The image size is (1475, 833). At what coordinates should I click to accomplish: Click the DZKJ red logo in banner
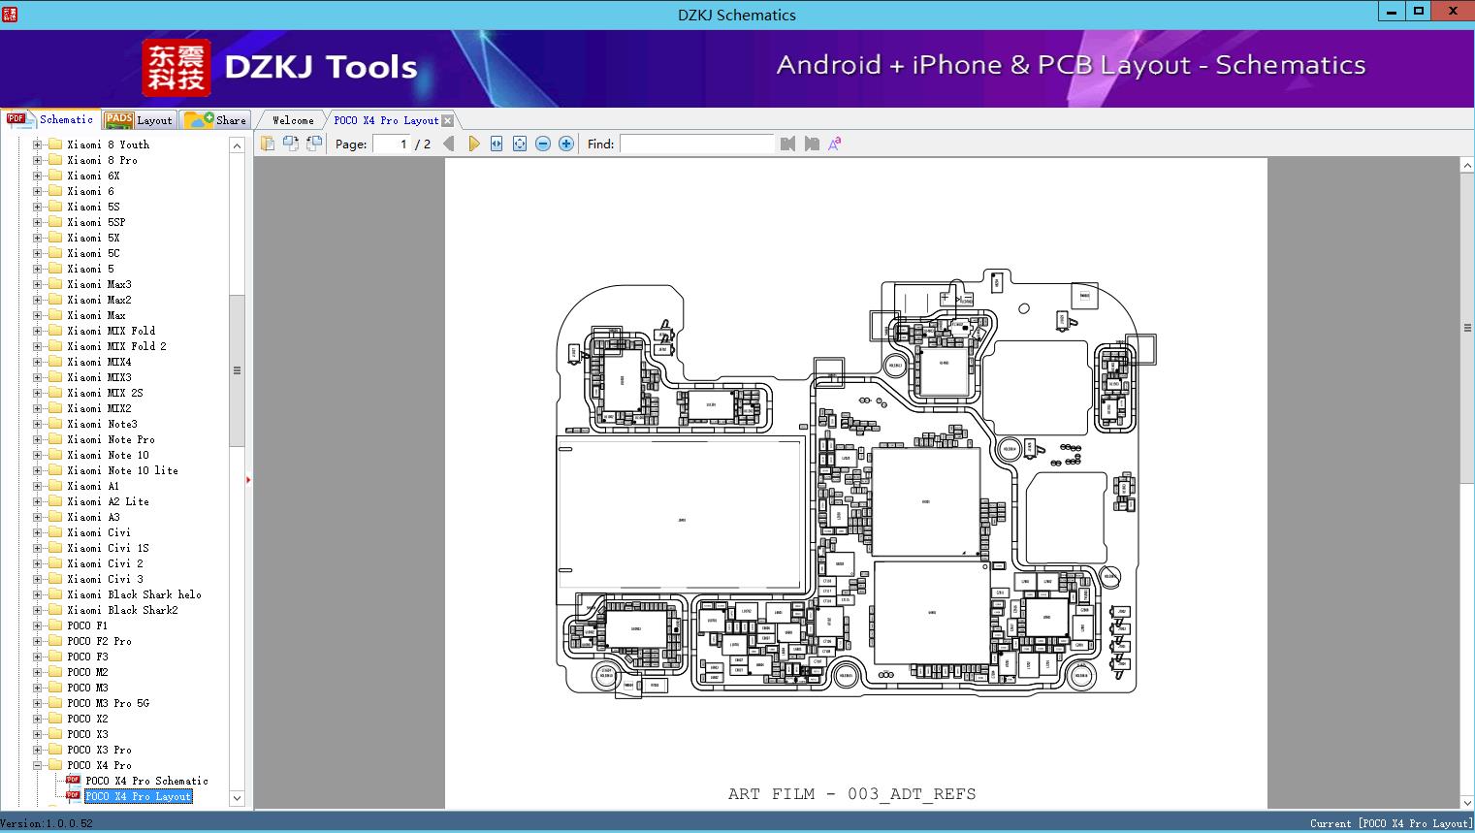point(176,67)
